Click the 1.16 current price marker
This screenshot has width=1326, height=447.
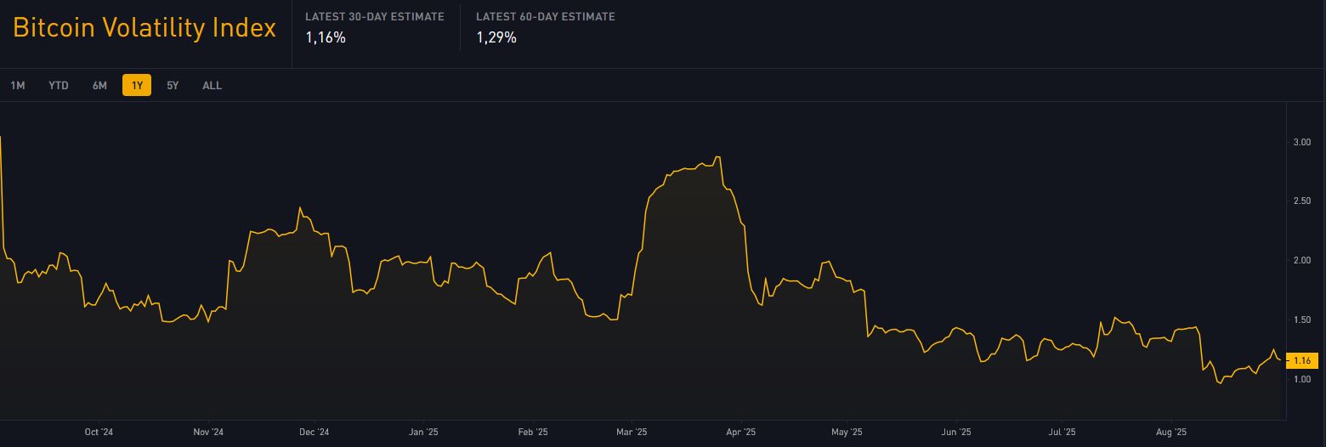click(x=1302, y=360)
